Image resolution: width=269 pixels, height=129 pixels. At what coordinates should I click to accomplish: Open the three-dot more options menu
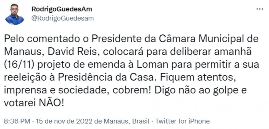click(260, 9)
